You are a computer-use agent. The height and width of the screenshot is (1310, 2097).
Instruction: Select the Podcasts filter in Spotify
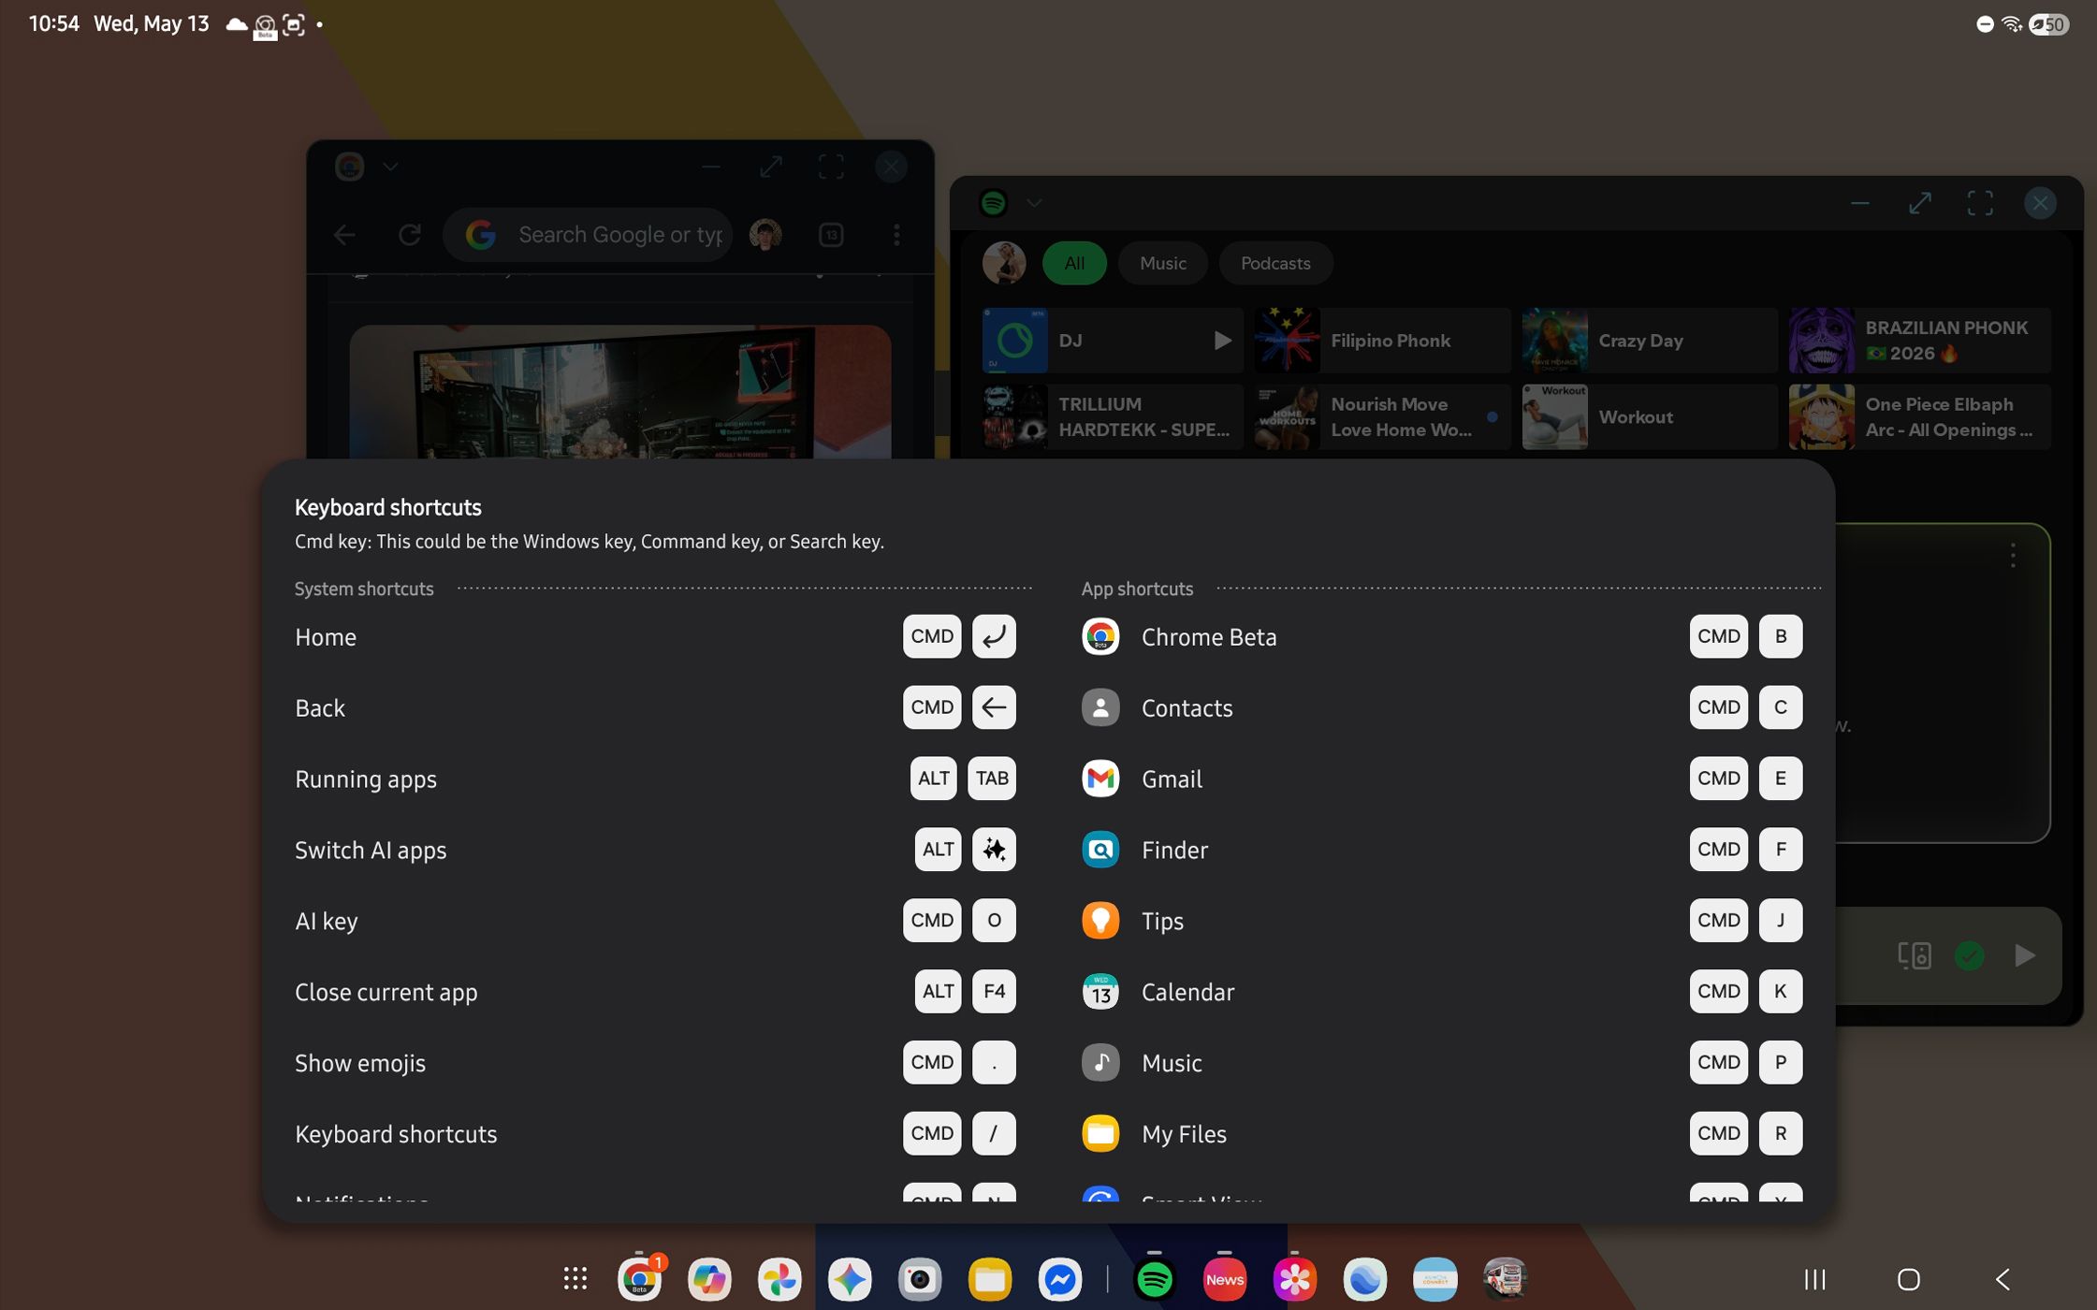point(1275,263)
